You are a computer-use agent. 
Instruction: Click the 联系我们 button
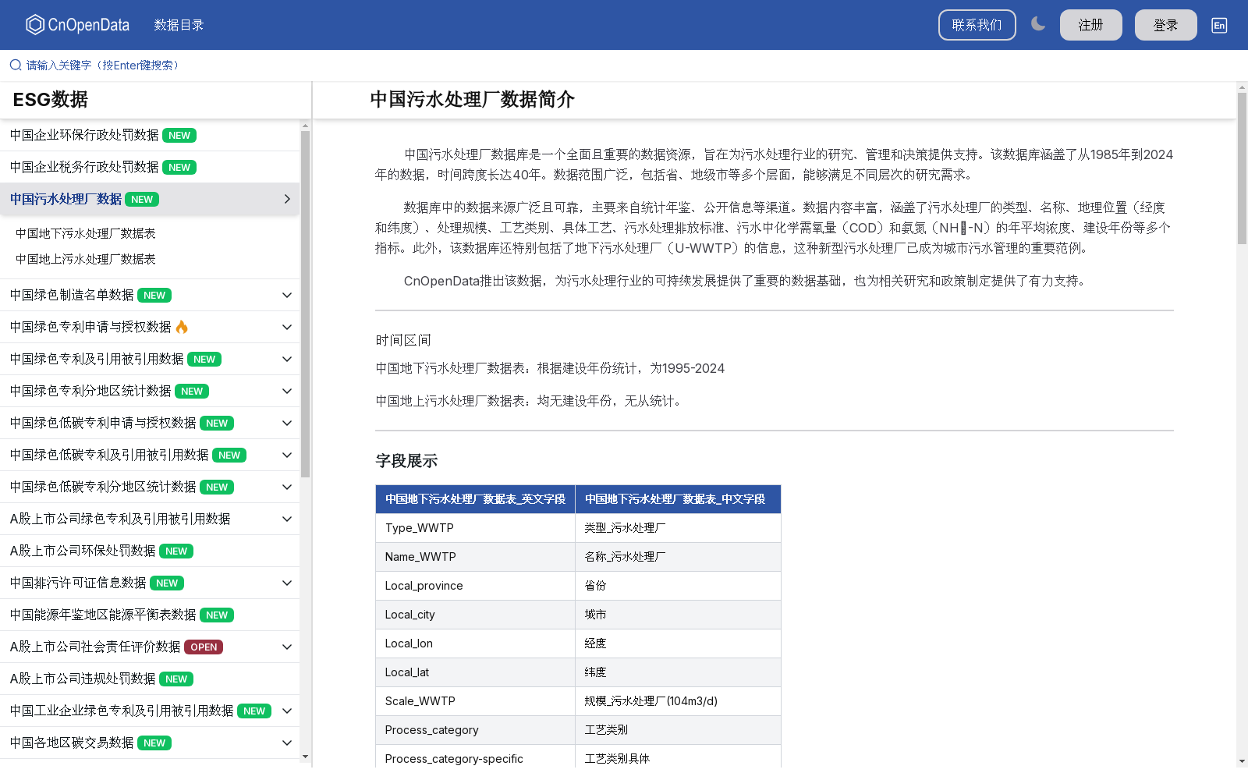pyautogui.click(x=977, y=24)
